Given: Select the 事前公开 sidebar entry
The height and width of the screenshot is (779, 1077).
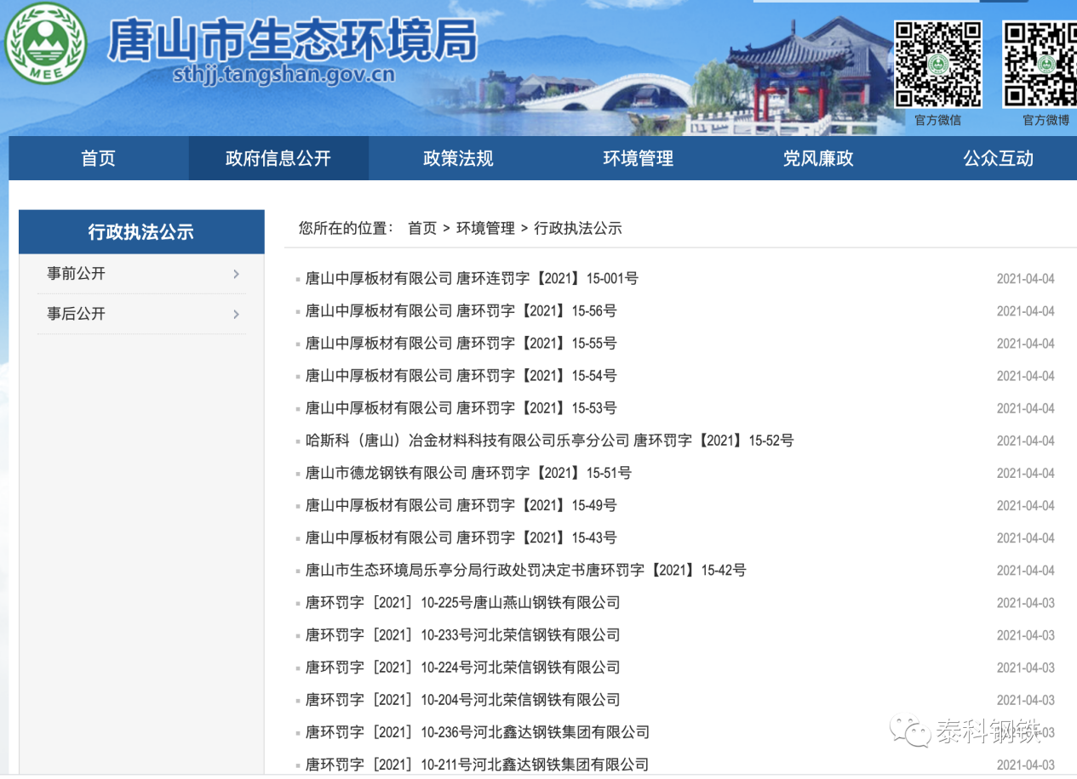Looking at the screenshot, I should pyautogui.click(x=77, y=274).
